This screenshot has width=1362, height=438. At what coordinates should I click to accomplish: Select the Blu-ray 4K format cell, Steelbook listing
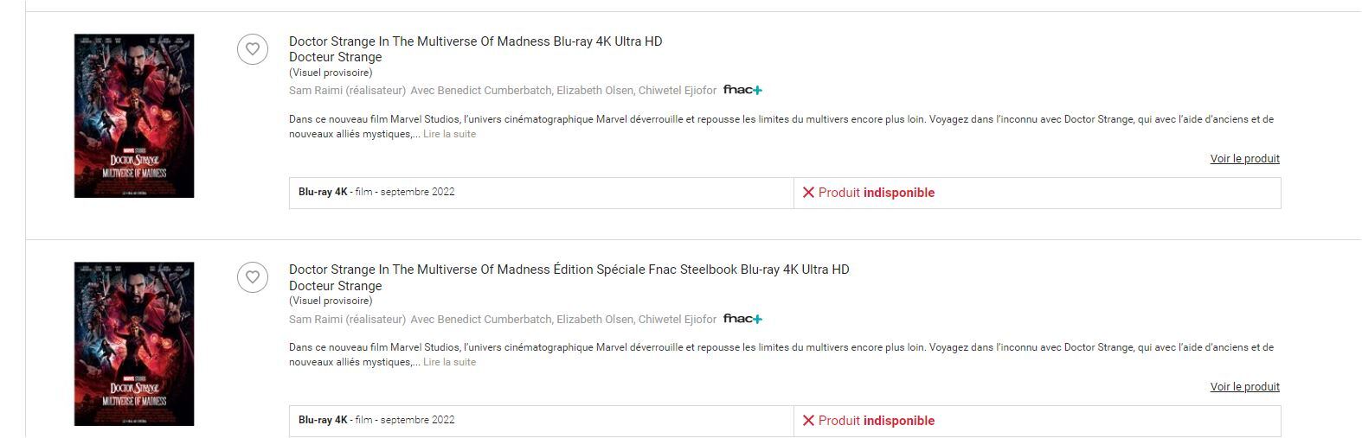coord(541,421)
